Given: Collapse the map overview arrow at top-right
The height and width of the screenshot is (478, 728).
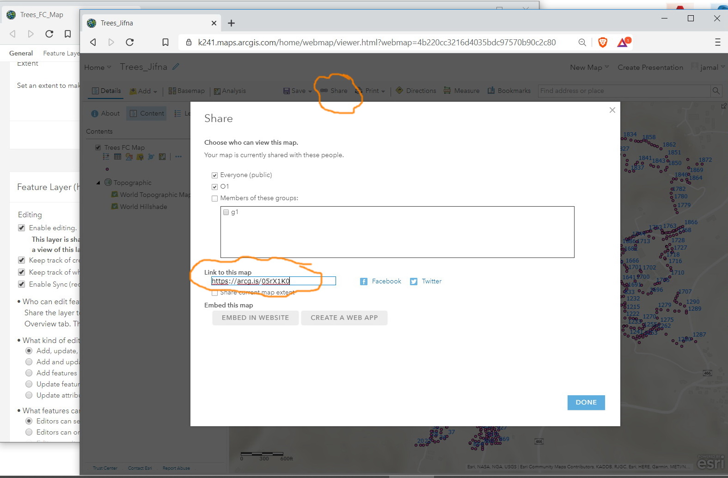Looking at the screenshot, I should coord(724,106).
